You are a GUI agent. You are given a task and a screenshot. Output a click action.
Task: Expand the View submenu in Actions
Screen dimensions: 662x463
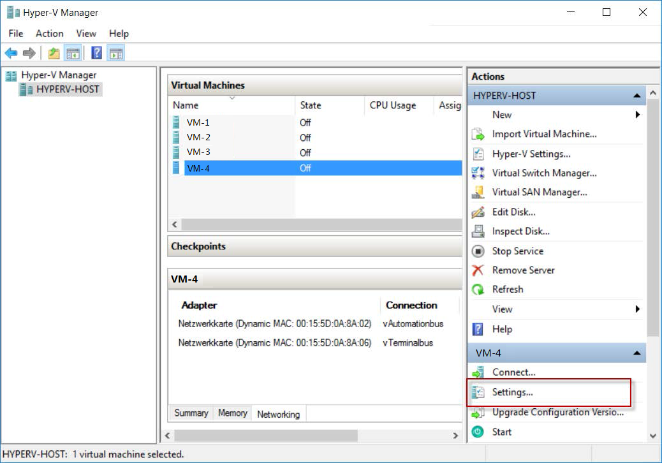click(637, 309)
